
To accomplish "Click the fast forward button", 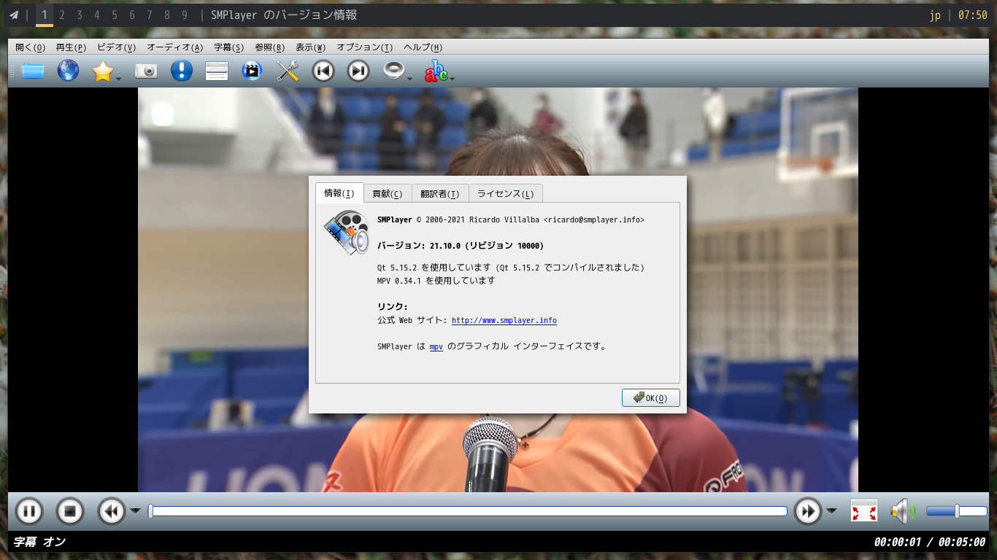I will click(x=807, y=511).
